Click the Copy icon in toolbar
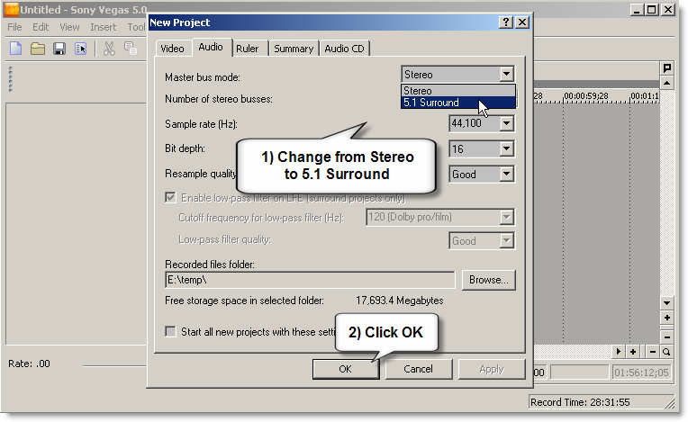Screen dimensions: 688x422 pos(131,49)
